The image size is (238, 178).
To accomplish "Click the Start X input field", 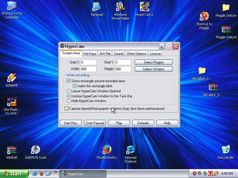I will 88,62.
